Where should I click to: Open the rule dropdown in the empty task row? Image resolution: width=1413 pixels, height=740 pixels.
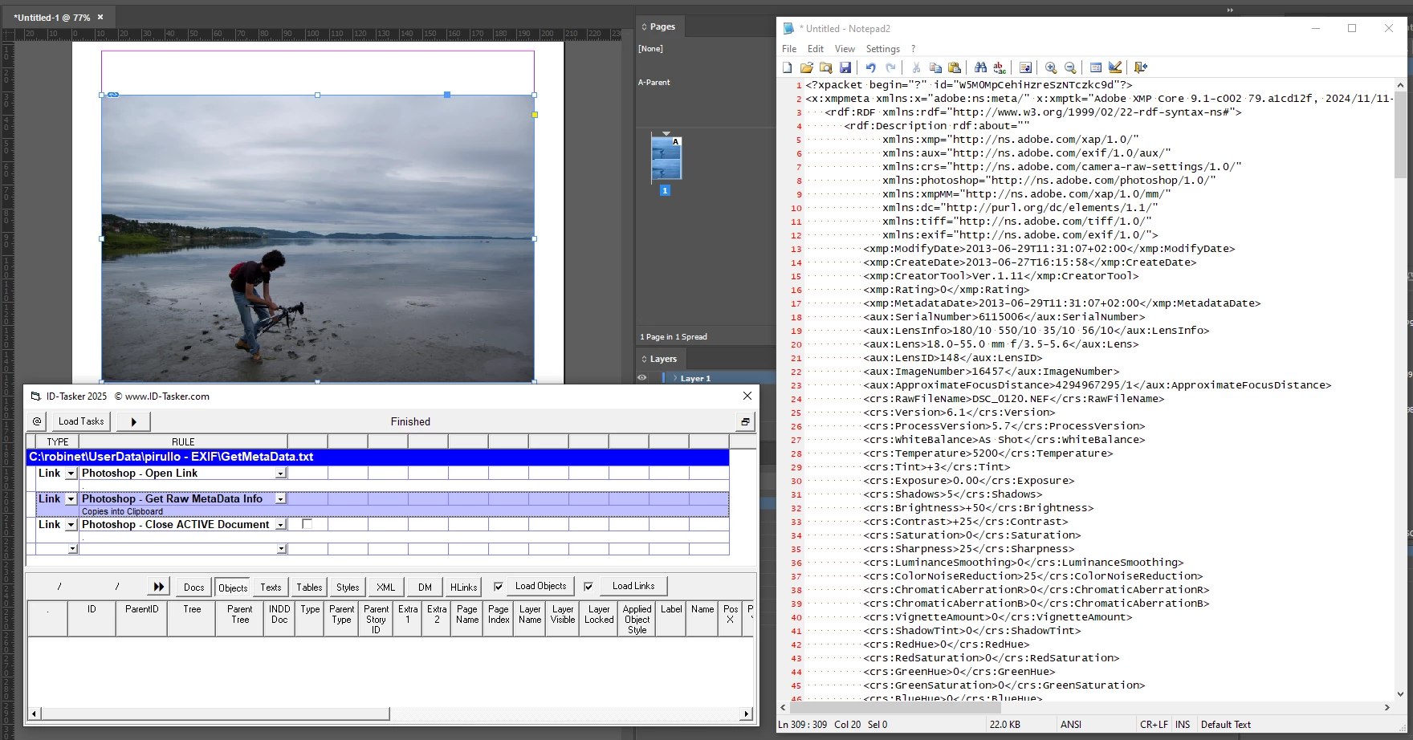click(x=281, y=549)
